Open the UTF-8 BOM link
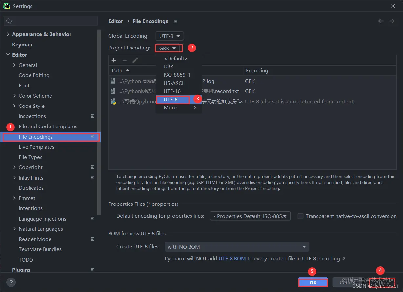This screenshot has height=292, width=403. coord(232,258)
